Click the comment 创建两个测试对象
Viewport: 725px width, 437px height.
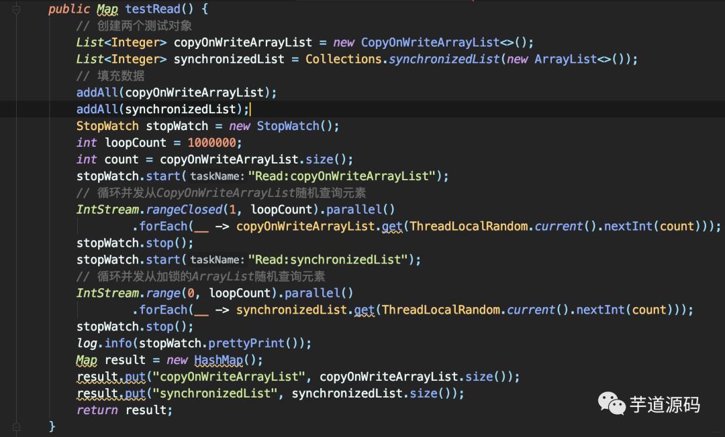[134, 26]
